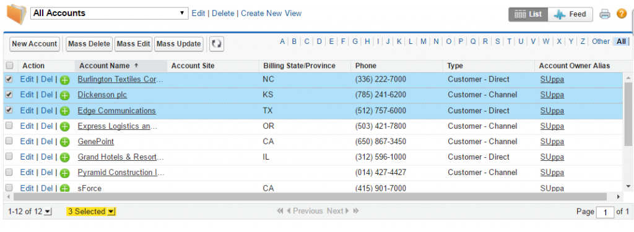Screen dimensions: 634x232
Task: Click the Edit view link at top
Action: coord(198,14)
